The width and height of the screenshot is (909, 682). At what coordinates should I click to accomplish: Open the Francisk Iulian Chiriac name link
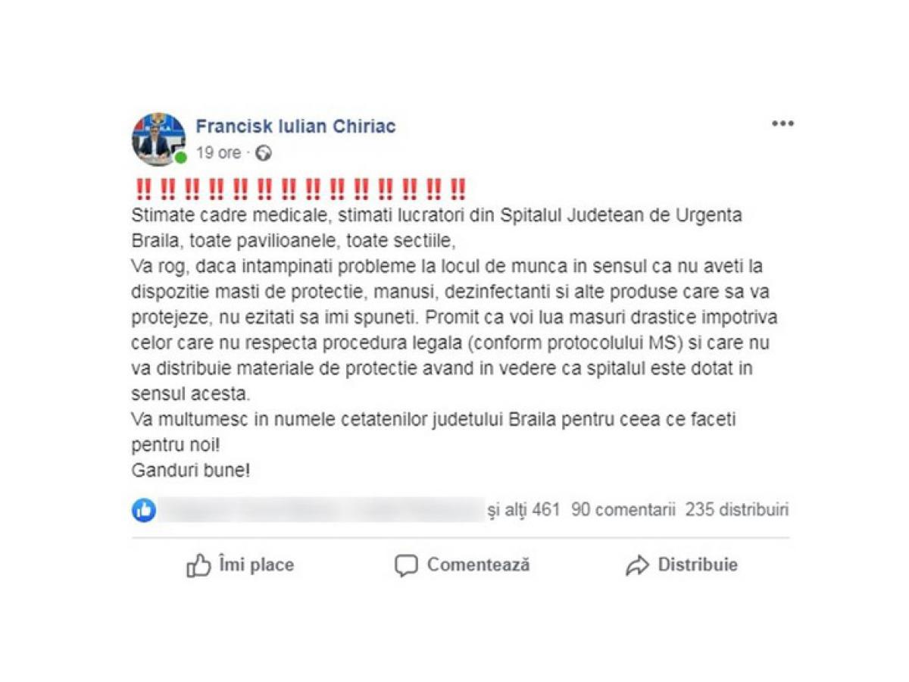tap(295, 127)
